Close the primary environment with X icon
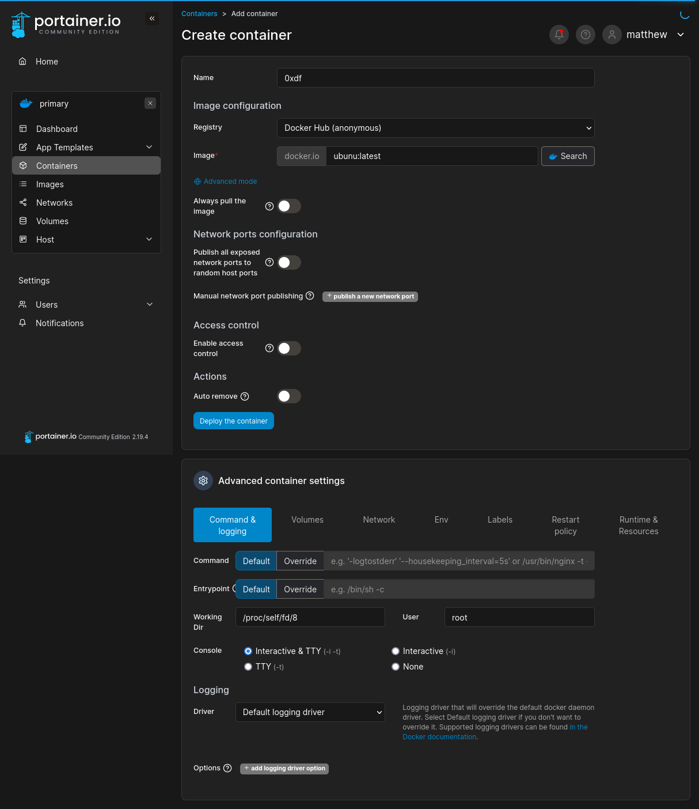The height and width of the screenshot is (809, 699). pos(150,103)
